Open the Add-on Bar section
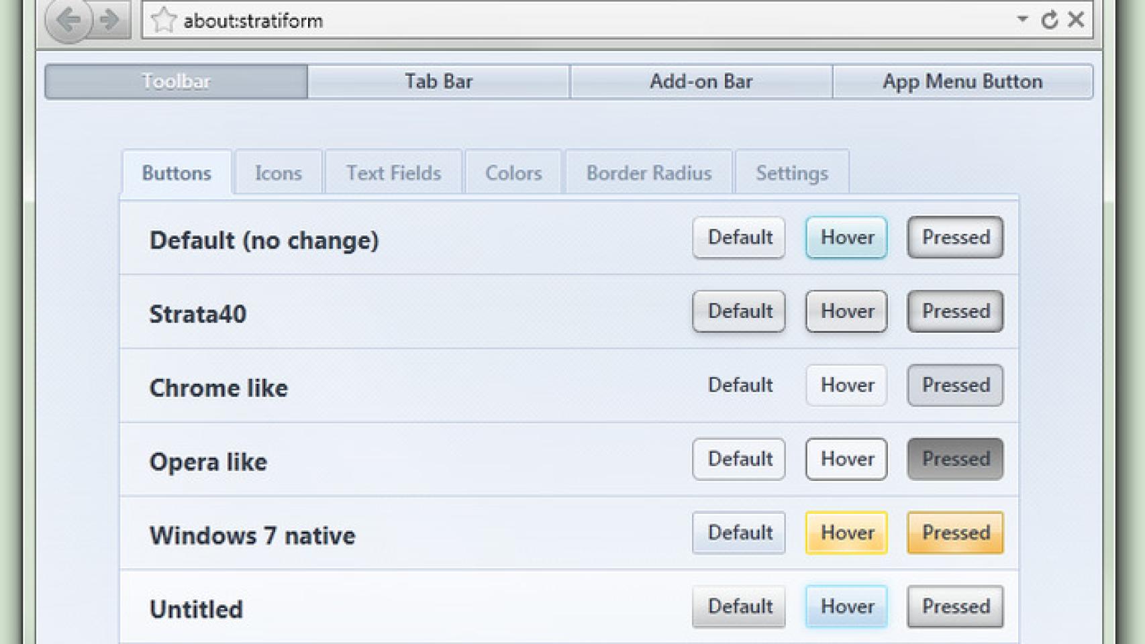1145x644 pixels. coord(701,81)
